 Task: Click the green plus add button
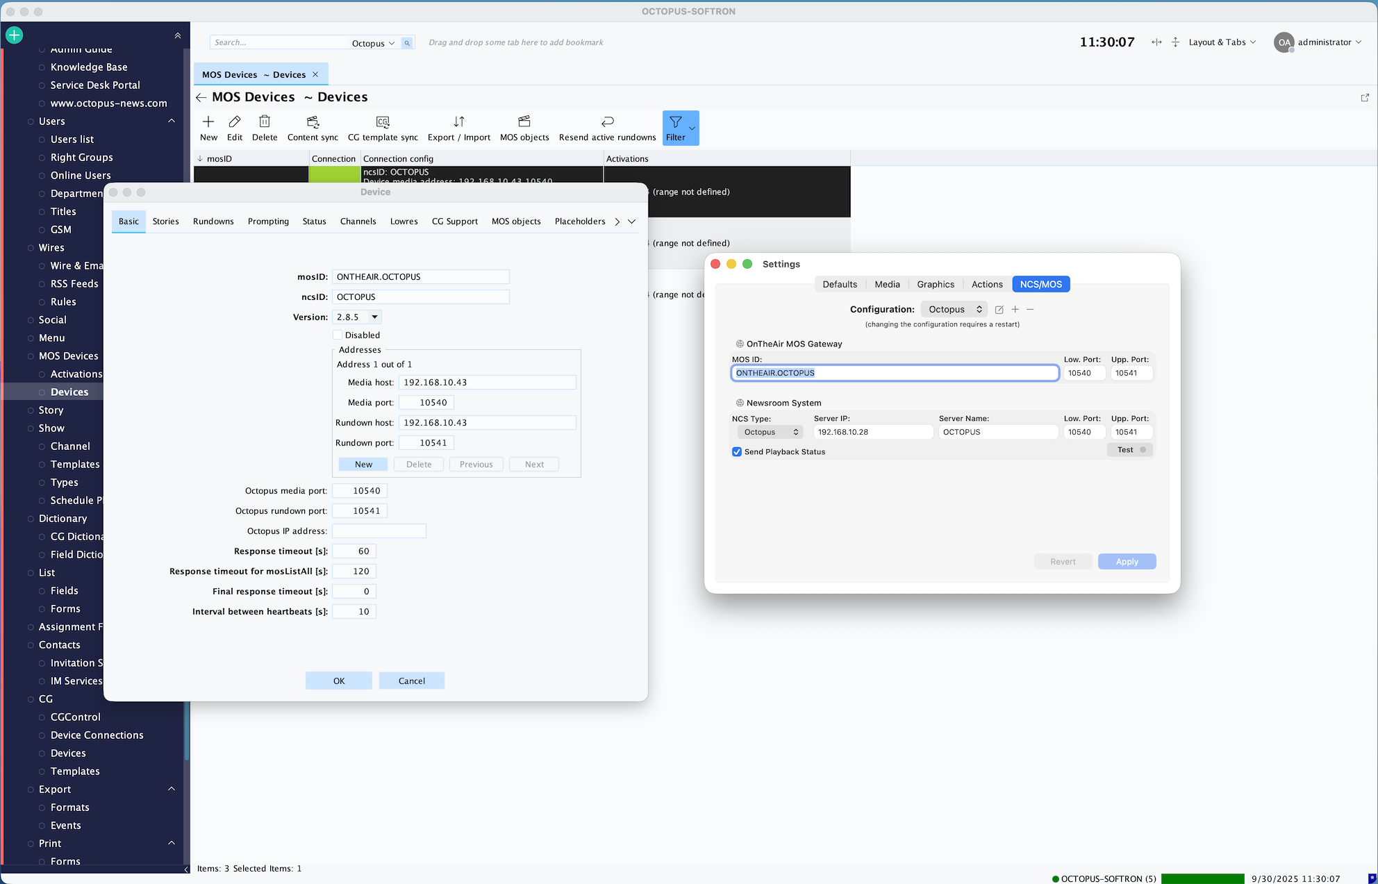click(x=14, y=35)
